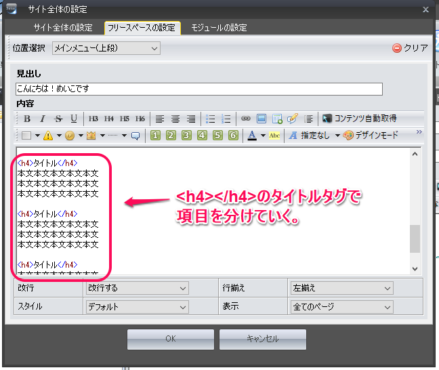The height and width of the screenshot is (370, 439).
Task: Expand the 表示 dropdown showing 全てのページ
Action: pos(341,306)
